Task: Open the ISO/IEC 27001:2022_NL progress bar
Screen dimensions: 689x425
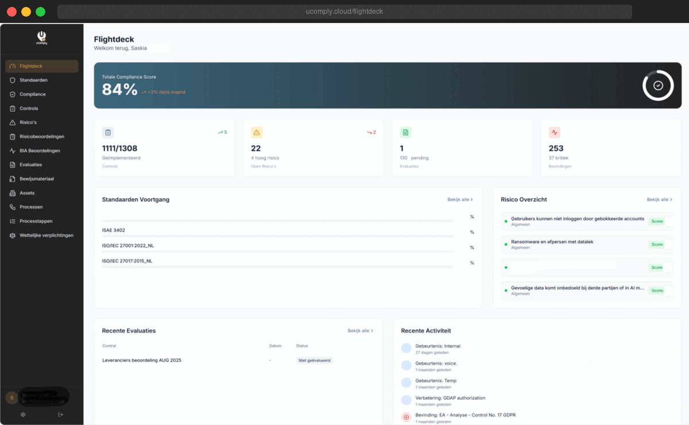Action: tap(277, 252)
